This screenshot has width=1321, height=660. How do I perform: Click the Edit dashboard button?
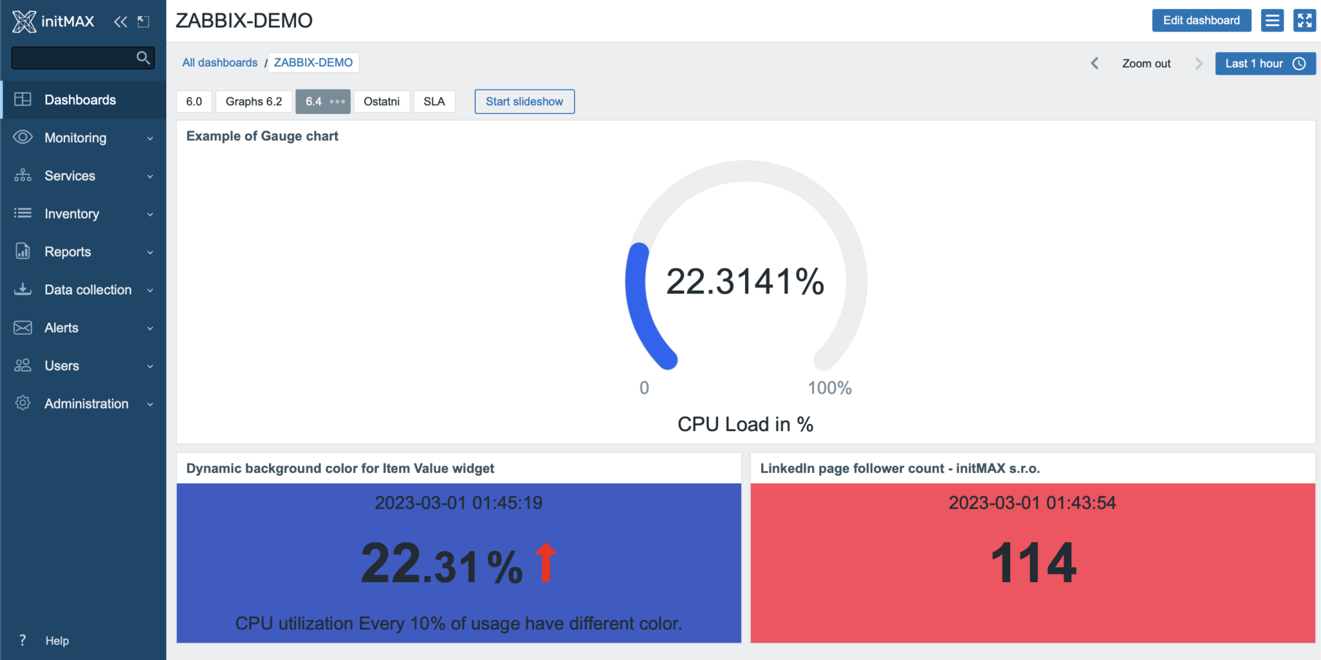(x=1201, y=20)
